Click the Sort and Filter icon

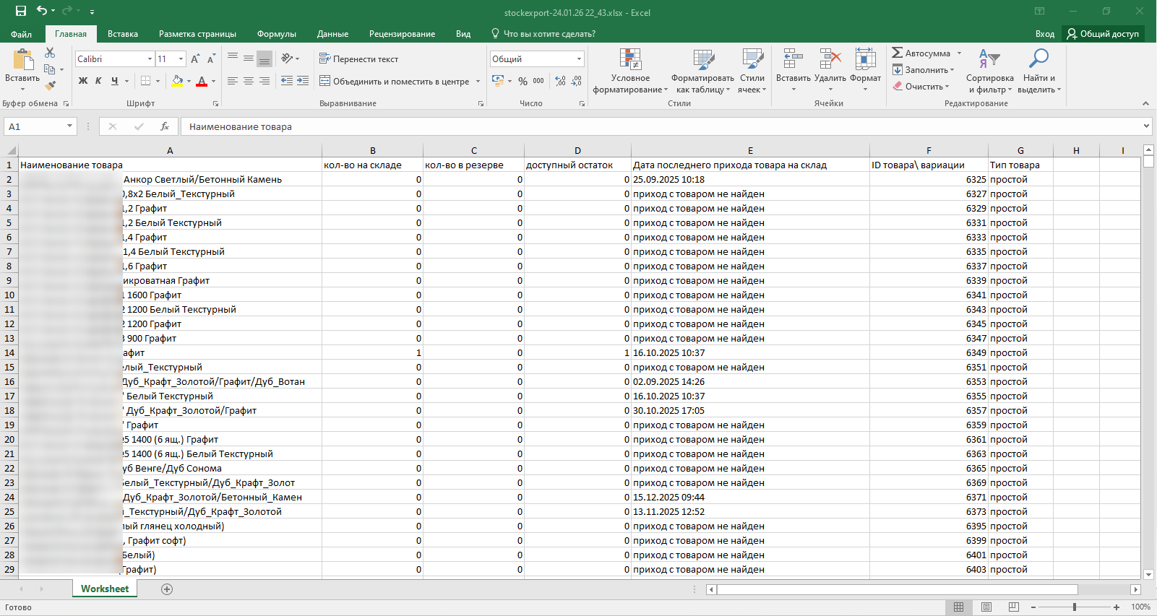[989, 60]
